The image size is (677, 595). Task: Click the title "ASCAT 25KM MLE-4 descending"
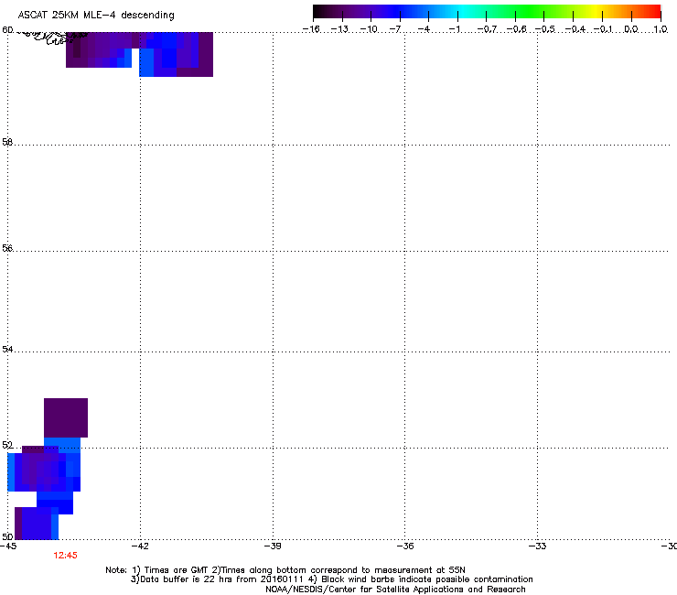[x=96, y=16]
